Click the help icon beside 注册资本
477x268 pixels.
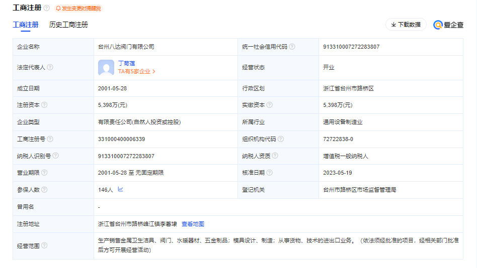click(x=44, y=105)
